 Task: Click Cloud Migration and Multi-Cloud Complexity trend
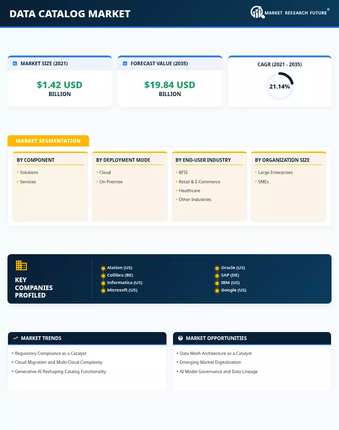pyautogui.click(x=59, y=362)
